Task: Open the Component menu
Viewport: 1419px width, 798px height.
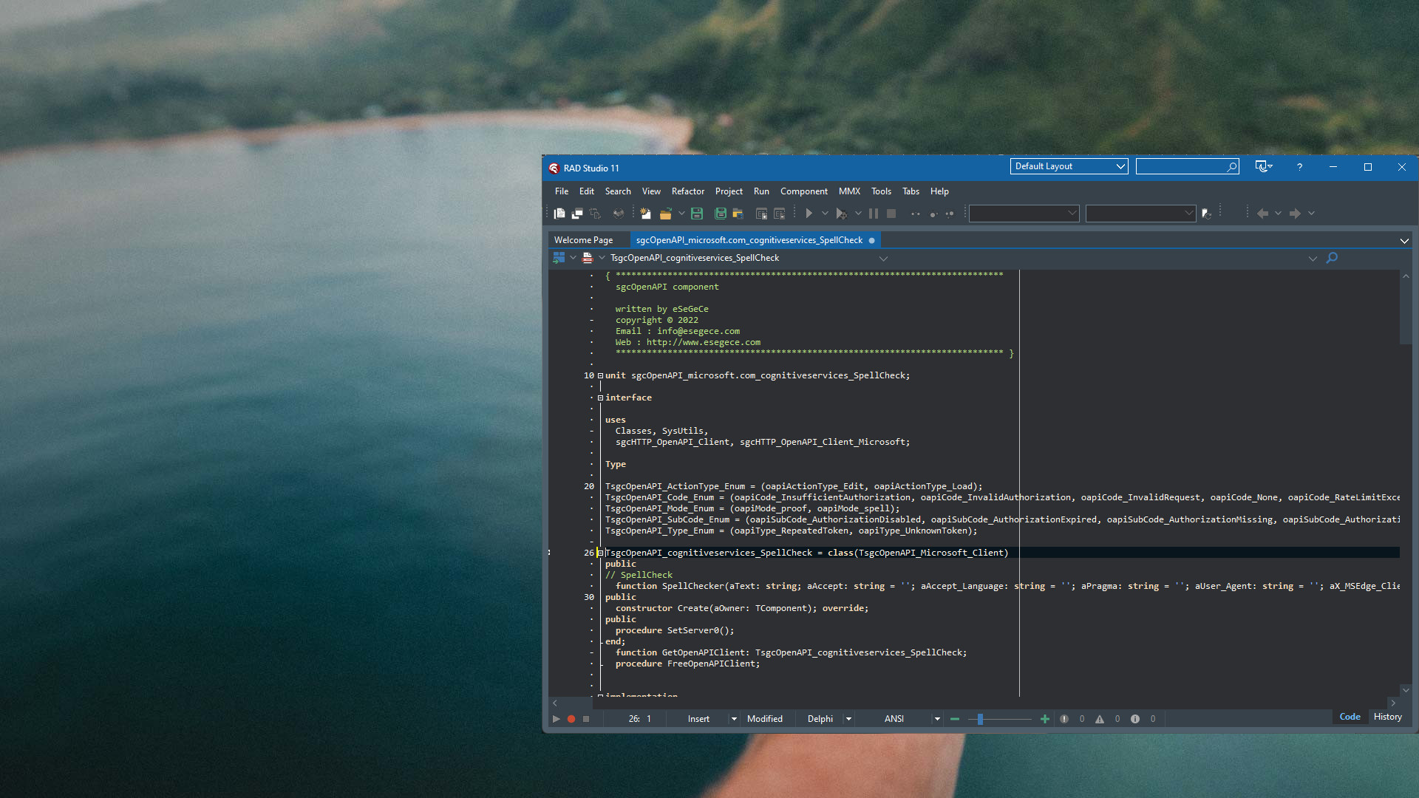Action: (x=804, y=191)
